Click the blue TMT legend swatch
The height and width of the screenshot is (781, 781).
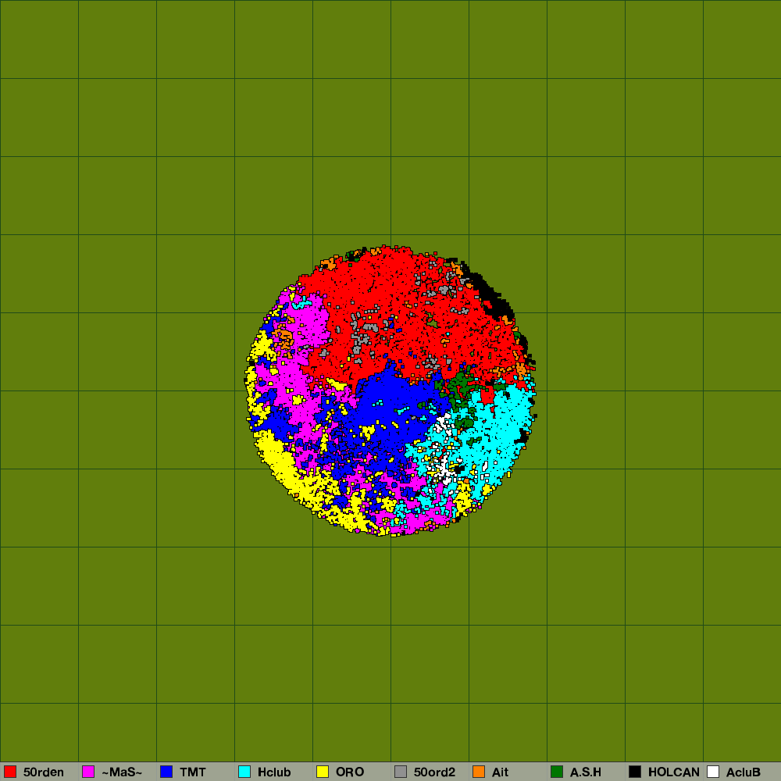point(166,772)
